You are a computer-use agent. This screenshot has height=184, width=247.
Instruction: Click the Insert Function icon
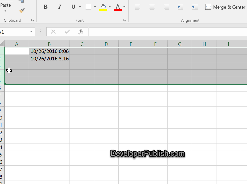click(x=81, y=32)
